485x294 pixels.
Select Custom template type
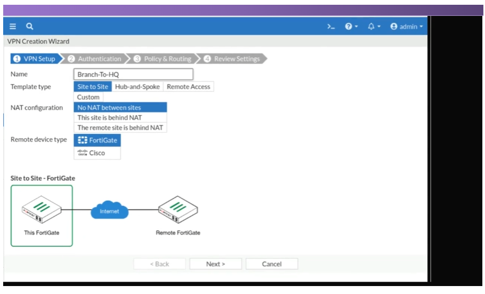88,97
